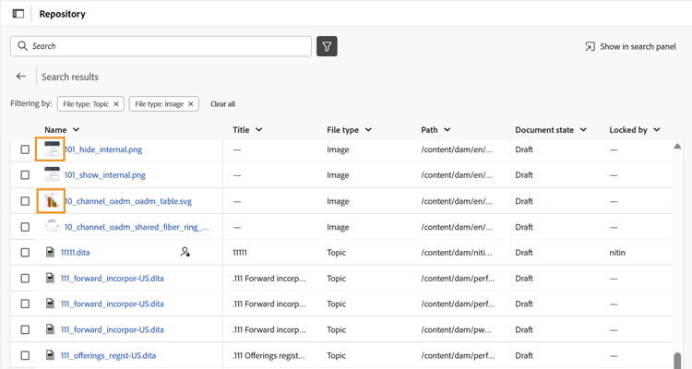Click the Clear all filters link

222,104
